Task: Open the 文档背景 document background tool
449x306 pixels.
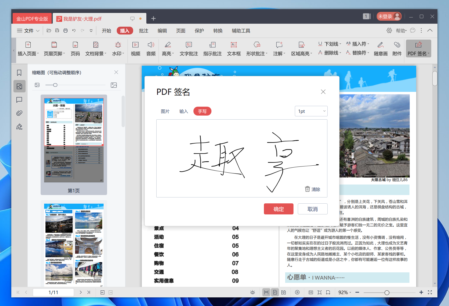Action: click(x=96, y=49)
